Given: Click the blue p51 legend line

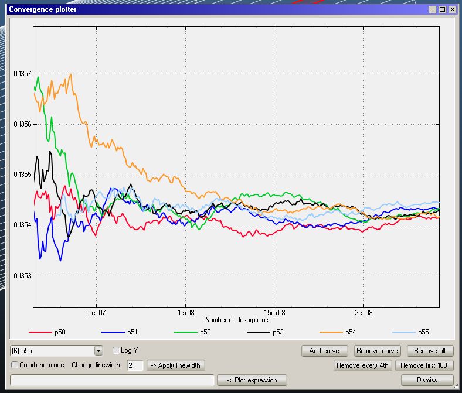Looking at the screenshot, I should 113,332.
